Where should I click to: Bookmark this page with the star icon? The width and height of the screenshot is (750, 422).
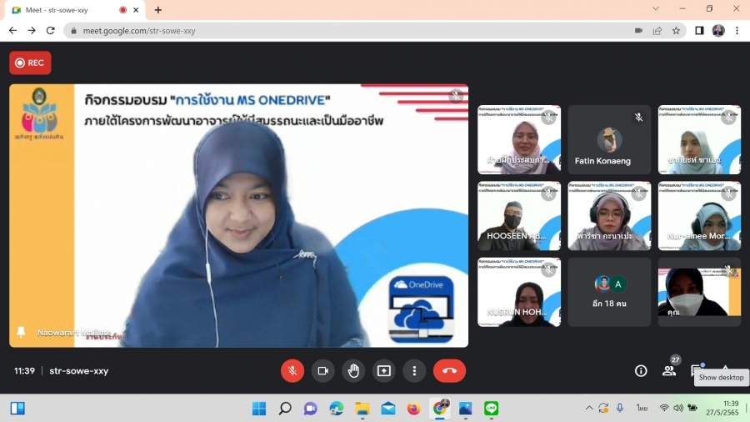click(676, 31)
